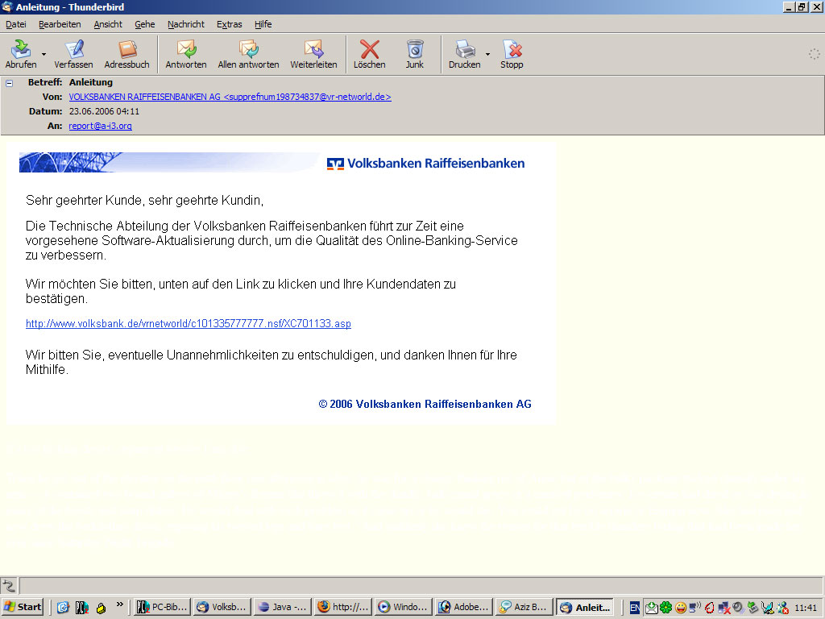The width and height of the screenshot is (825, 619).
Task: Click the mail download tray icon
Action: pyautogui.click(x=651, y=608)
